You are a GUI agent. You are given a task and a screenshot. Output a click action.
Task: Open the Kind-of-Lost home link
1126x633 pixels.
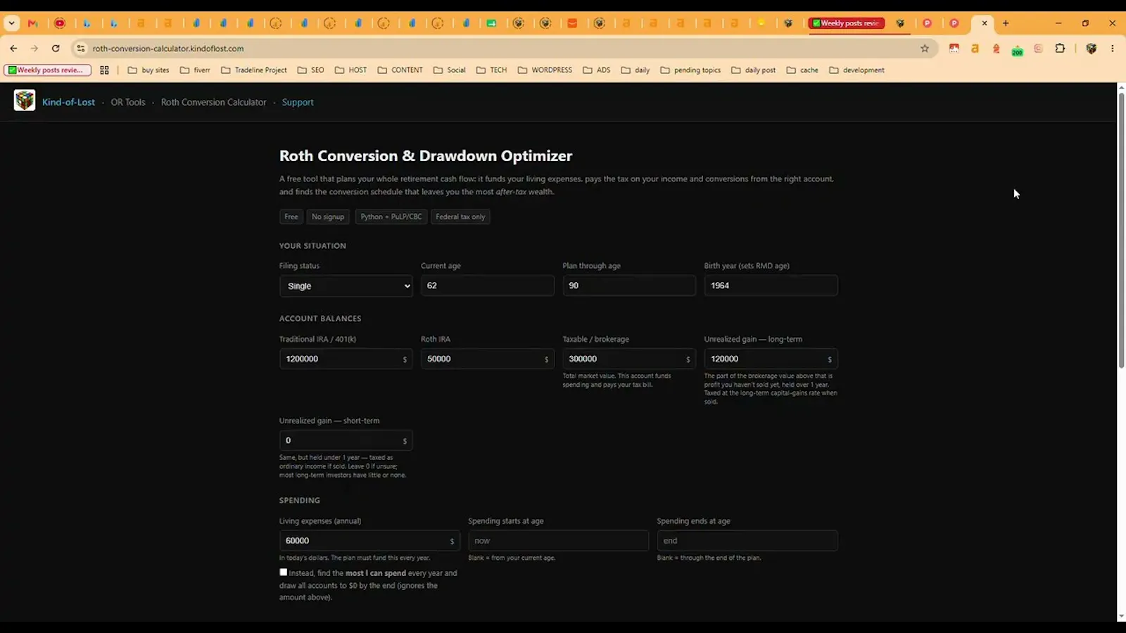pos(68,102)
